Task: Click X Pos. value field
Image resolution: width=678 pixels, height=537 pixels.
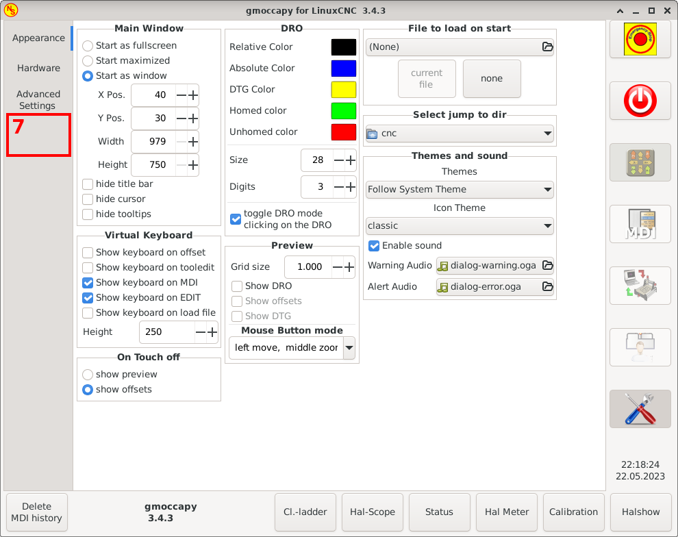Action: [153, 95]
